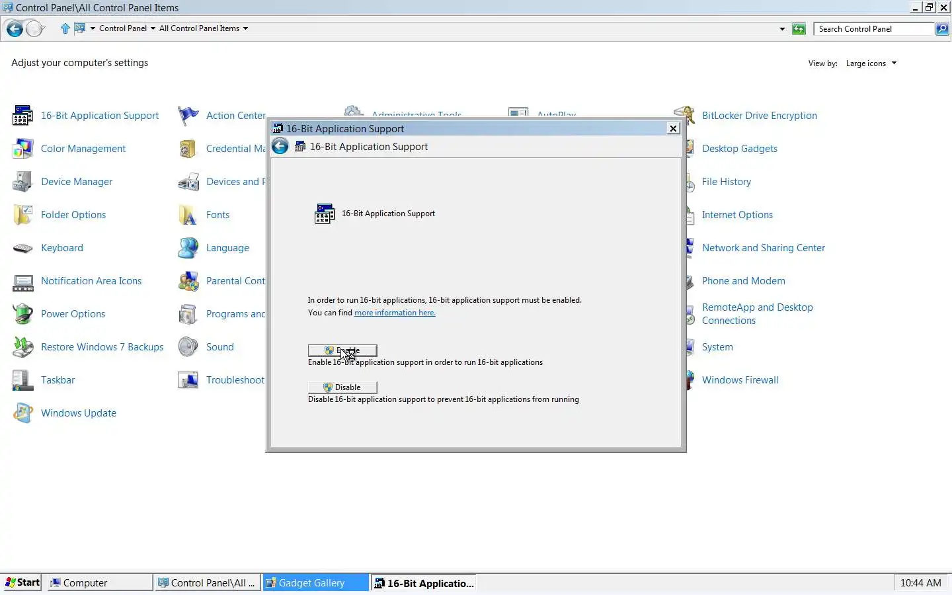Open the BitLocker Drive Encryption link
952x595 pixels.
coord(759,116)
